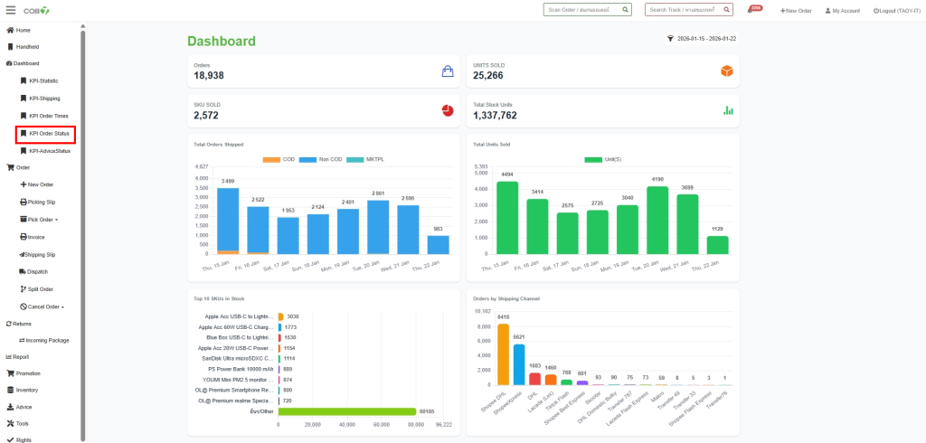
Task: Toggle green Unit(S) legend swatch
Action: pyautogui.click(x=593, y=160)
